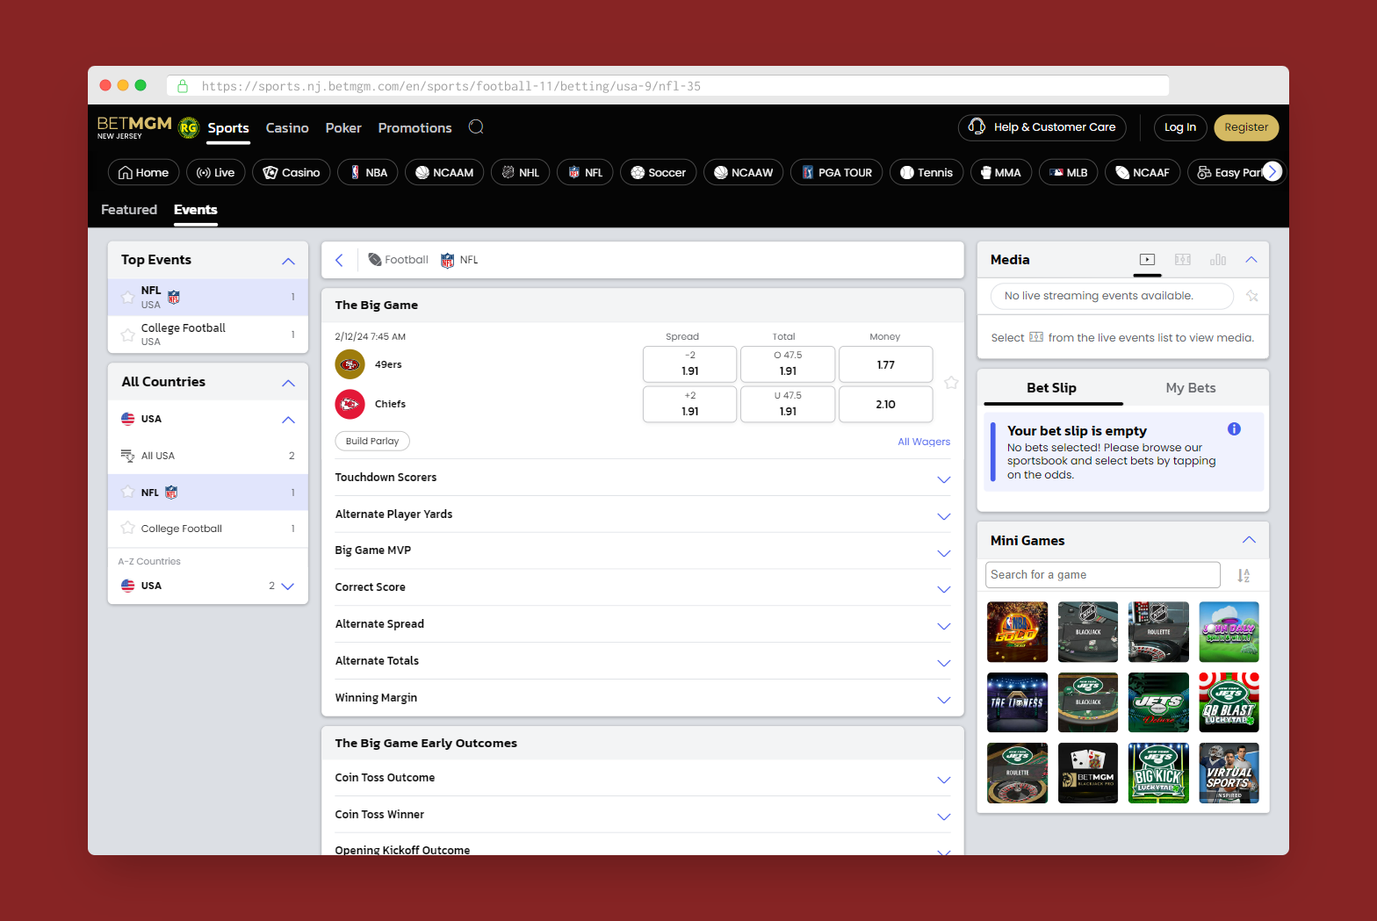Click the RG responsible gaming badge

[x=189, y=128]
